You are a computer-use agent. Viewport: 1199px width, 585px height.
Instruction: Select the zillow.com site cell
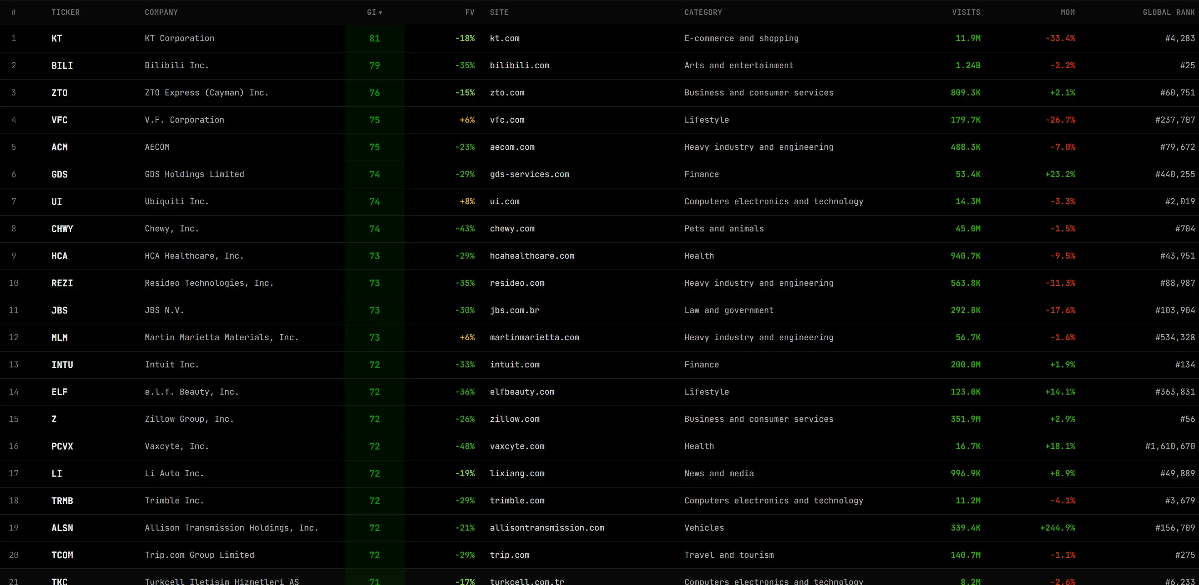pyautogui.click(x=515, y=419)
